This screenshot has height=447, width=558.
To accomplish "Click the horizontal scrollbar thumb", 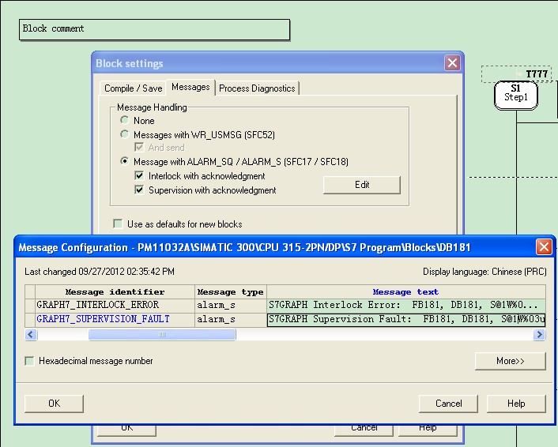I will [162, 334].
